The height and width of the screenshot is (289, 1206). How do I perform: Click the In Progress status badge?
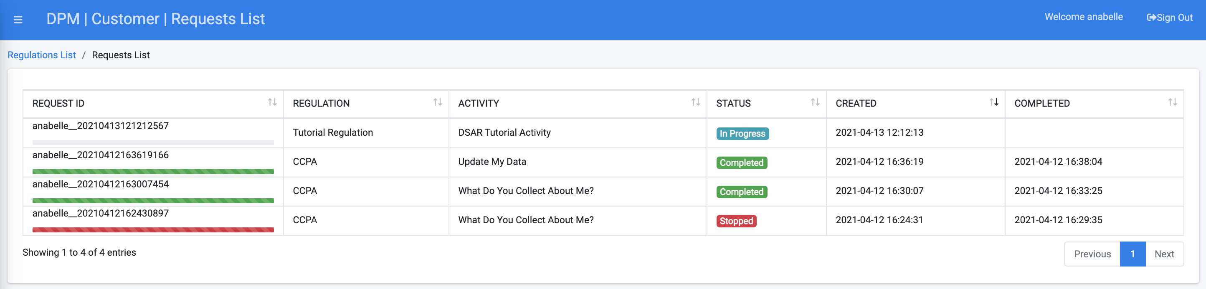[742, 134]
